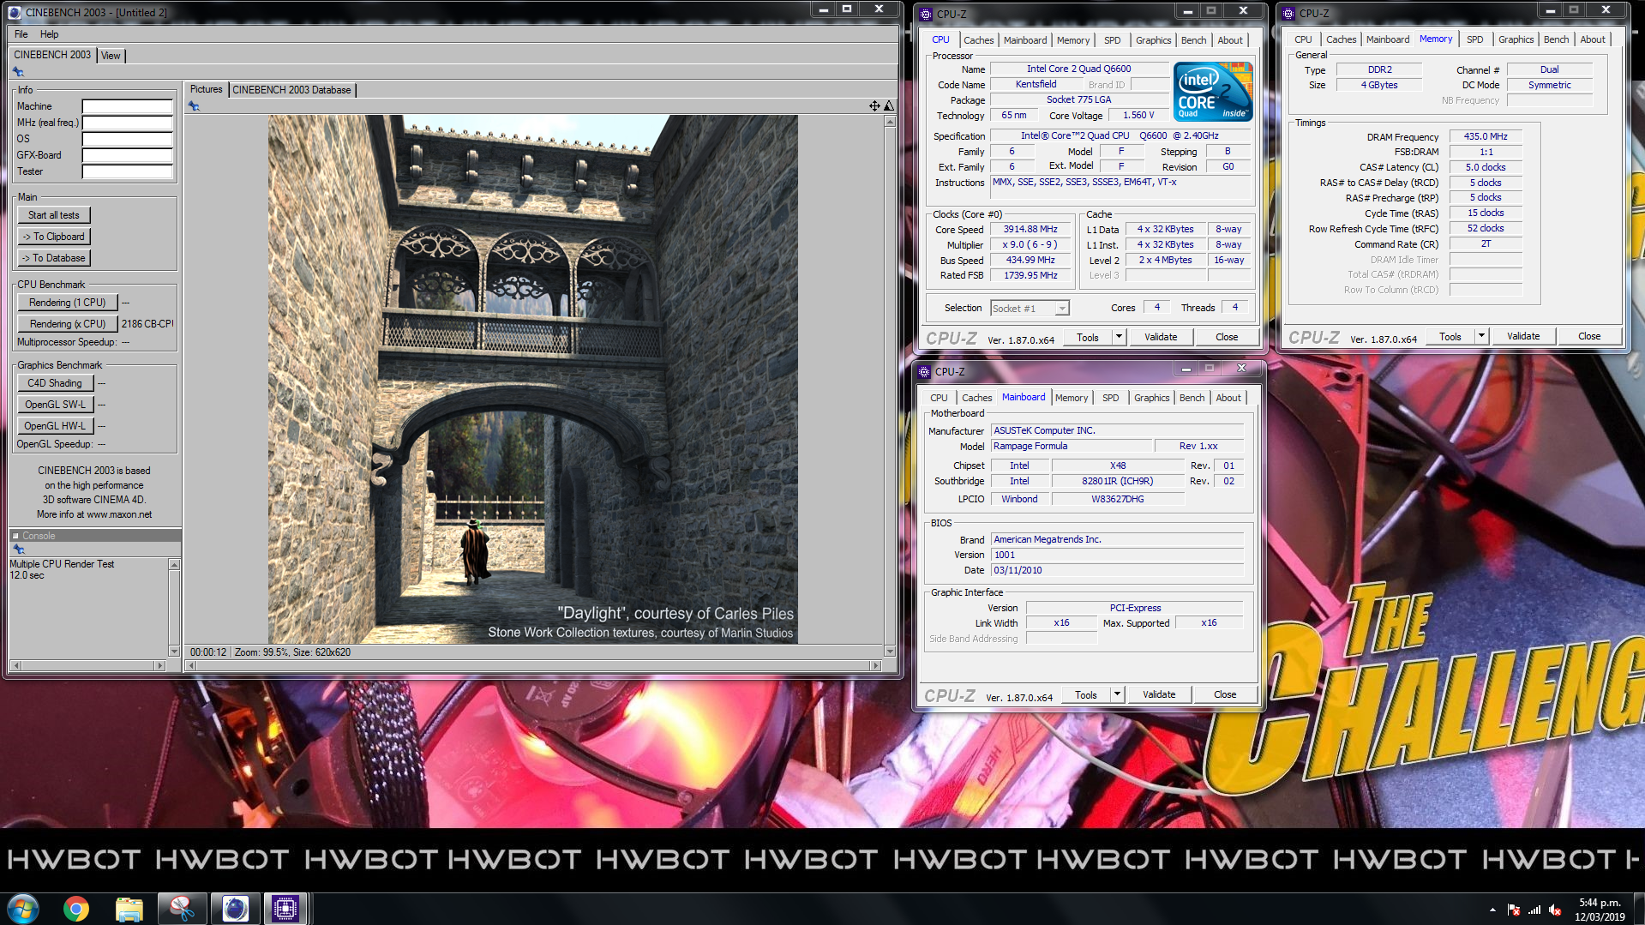Run Rendering (x CPU) benchmark
Screen dimensions: 1645x925
point(68,324)
